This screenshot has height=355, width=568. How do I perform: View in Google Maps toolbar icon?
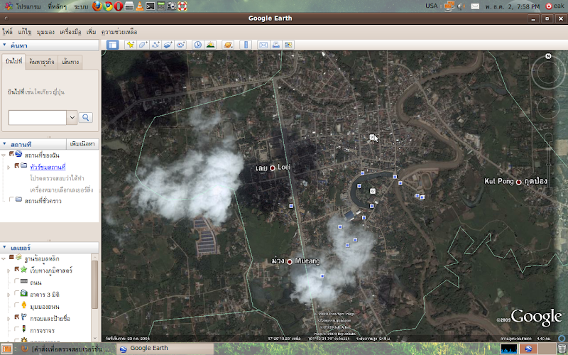[x=288, y=45]
